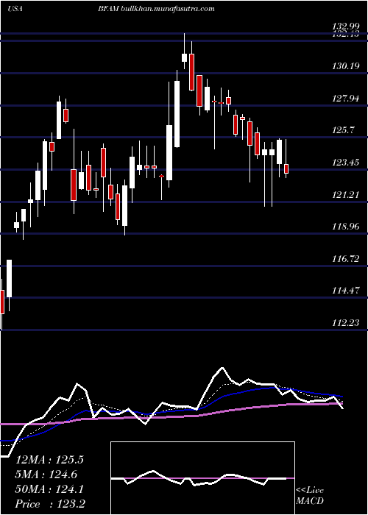Click the 114.47 price level label

point(346,291)
